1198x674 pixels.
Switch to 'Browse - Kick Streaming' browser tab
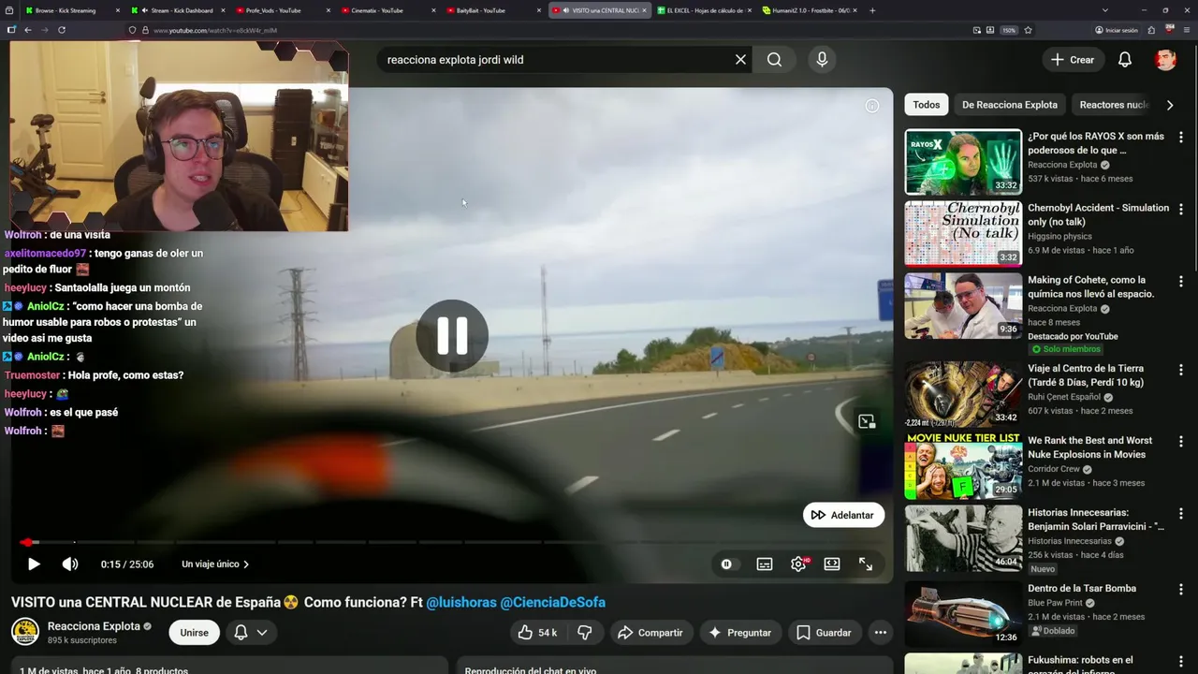tap(66, 10)
